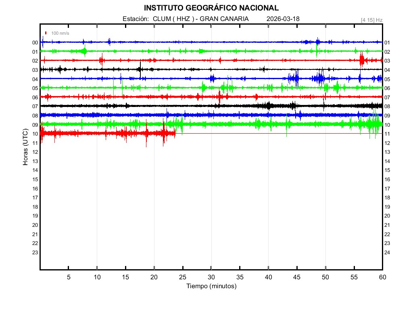Select the 5 minute tick label
413x310 pixels.
click(x=69, y=277)
